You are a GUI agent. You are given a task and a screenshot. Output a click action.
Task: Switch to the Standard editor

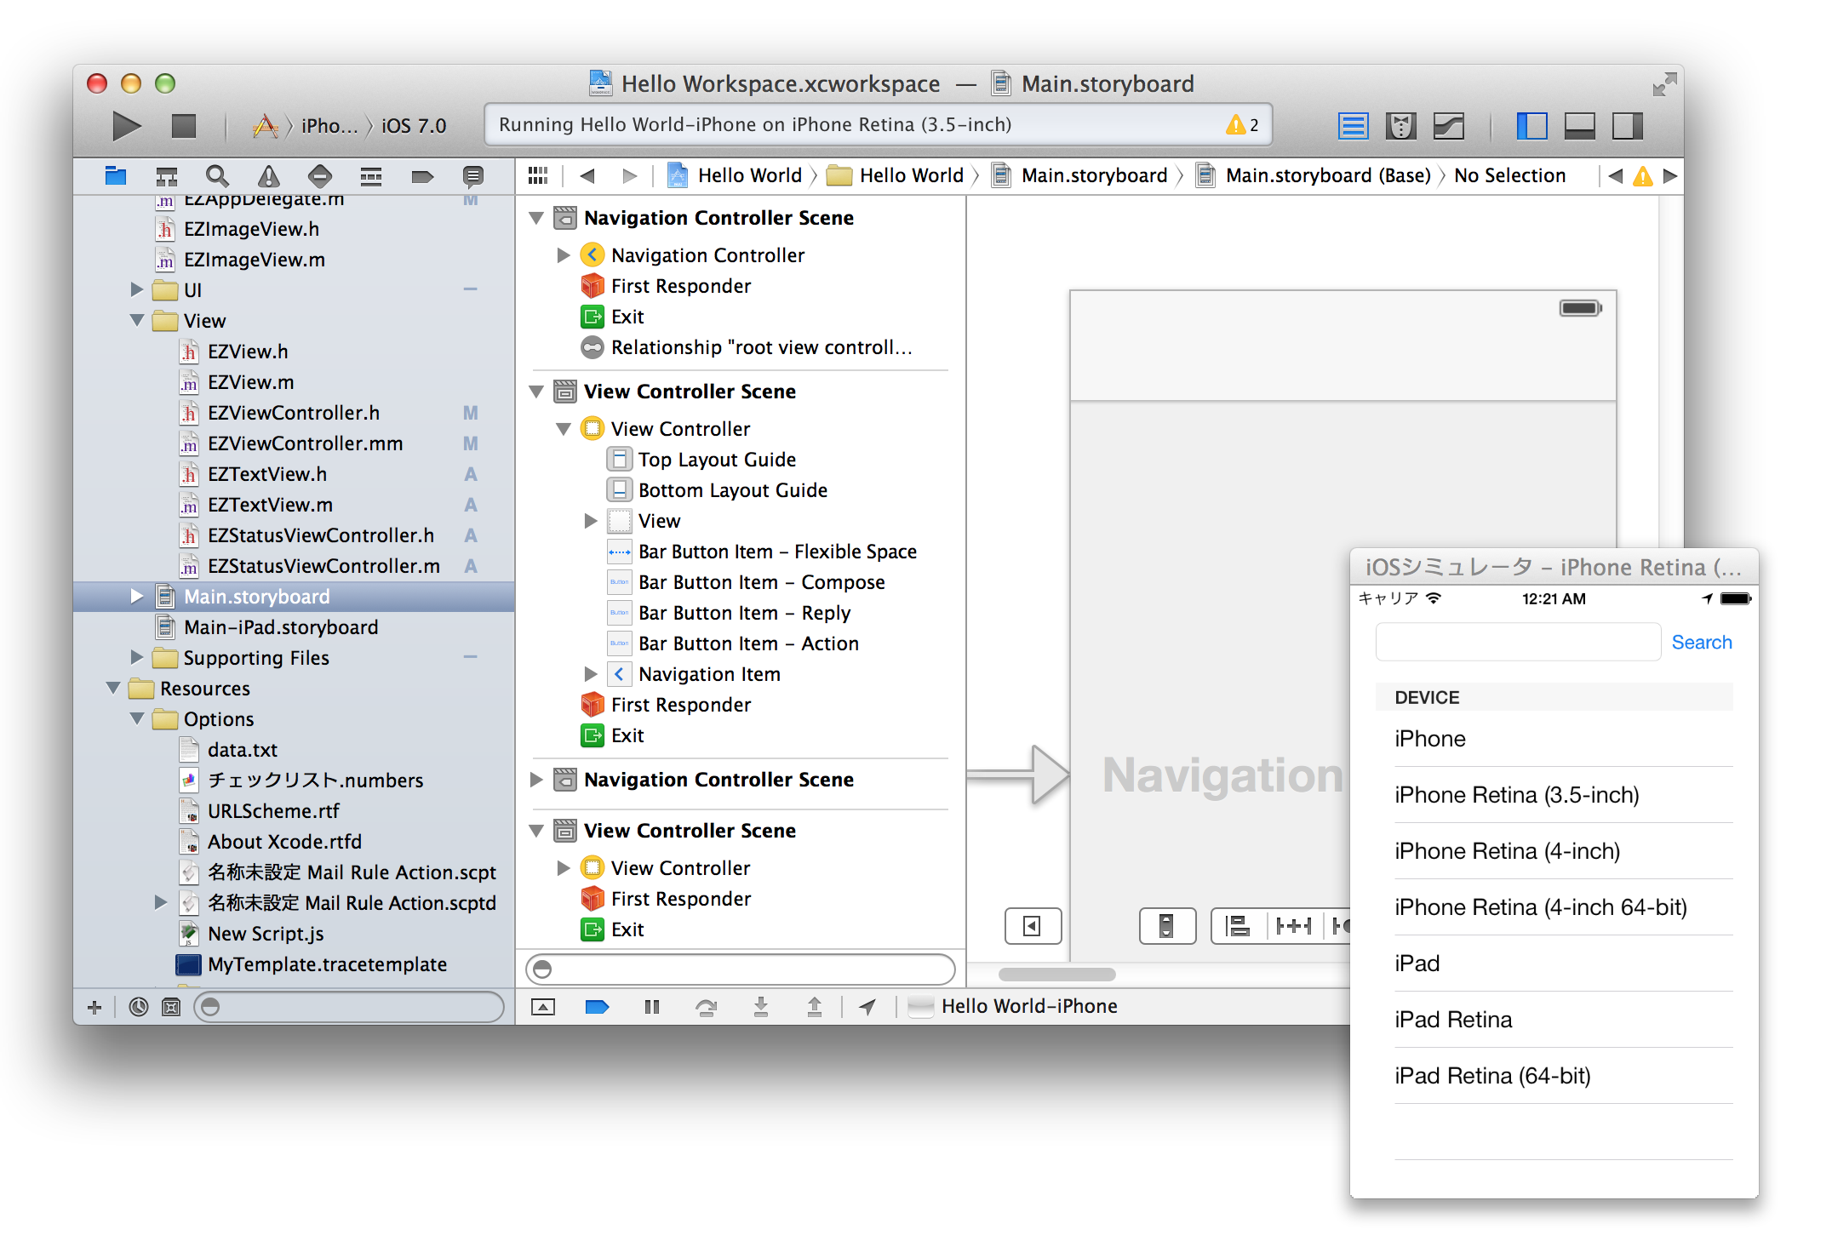[1353, 126]
